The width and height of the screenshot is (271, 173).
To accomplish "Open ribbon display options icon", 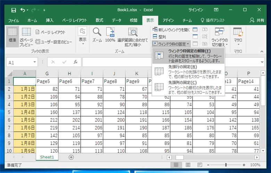I will tap(216, 10).
